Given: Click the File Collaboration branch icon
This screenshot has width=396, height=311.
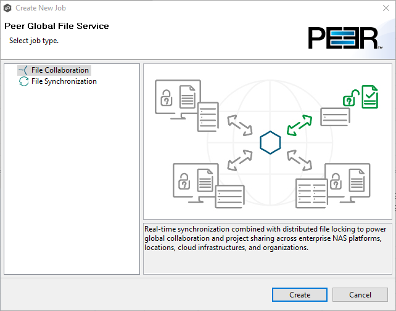Looking at the screenshot, I should point(23,70).
